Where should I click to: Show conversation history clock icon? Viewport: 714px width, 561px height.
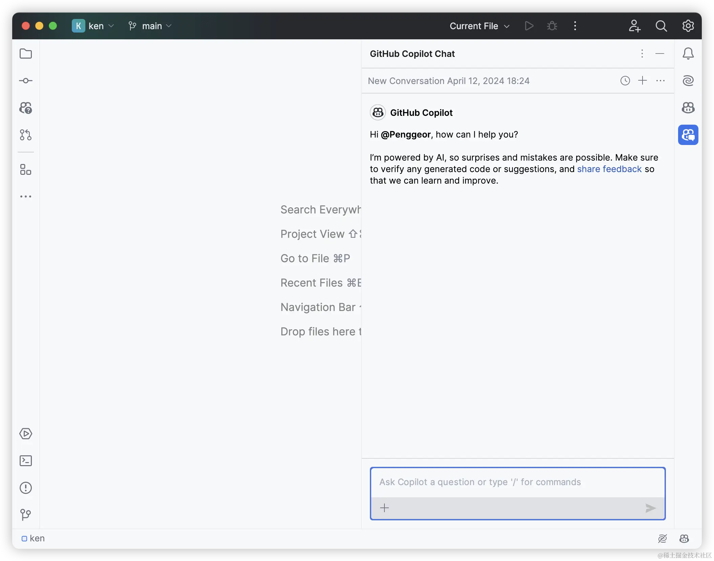click(x=625, y=81)
